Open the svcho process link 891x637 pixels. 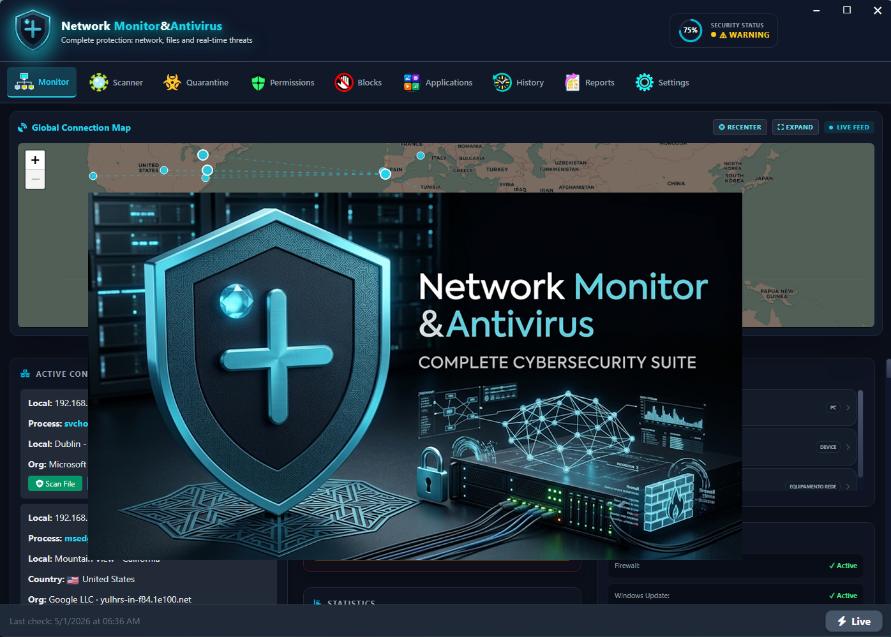[76, 423]
